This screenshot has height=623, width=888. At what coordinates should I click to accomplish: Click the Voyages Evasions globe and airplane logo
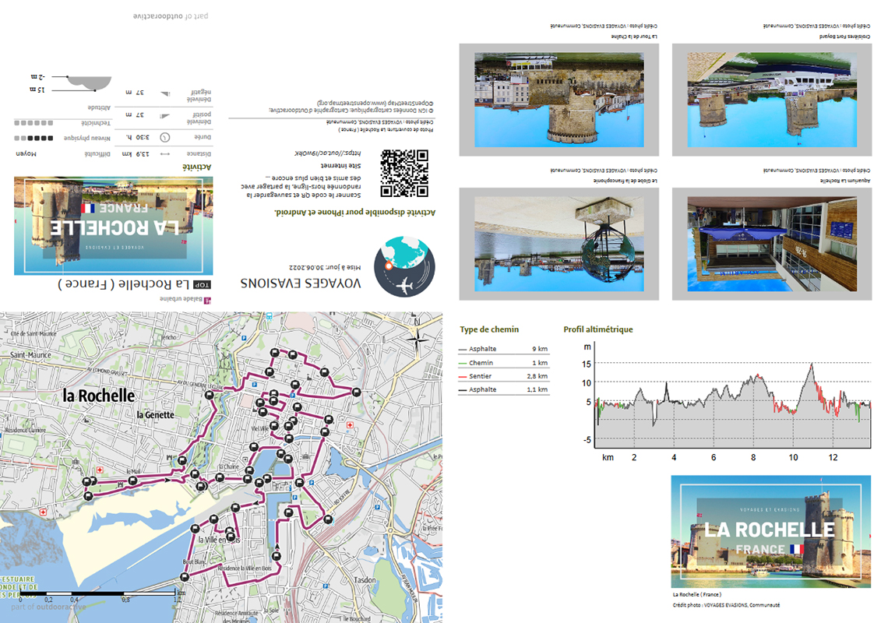coord(404,267)
